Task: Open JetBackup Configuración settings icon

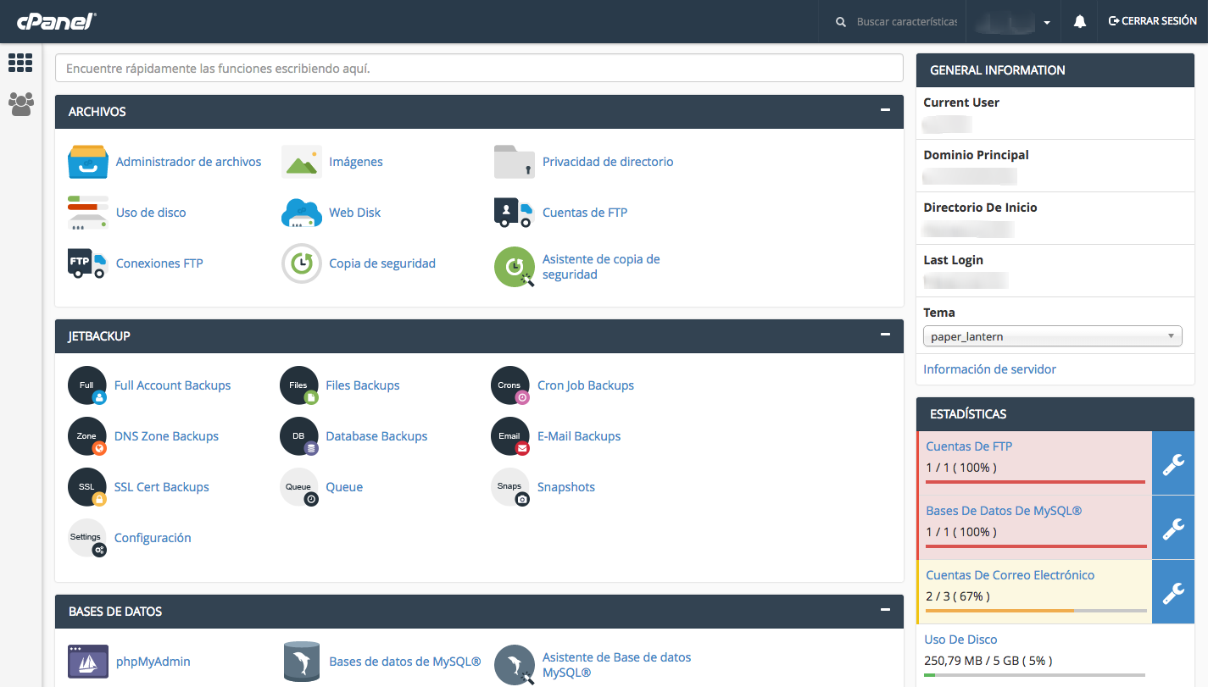Action: [87, 538]
